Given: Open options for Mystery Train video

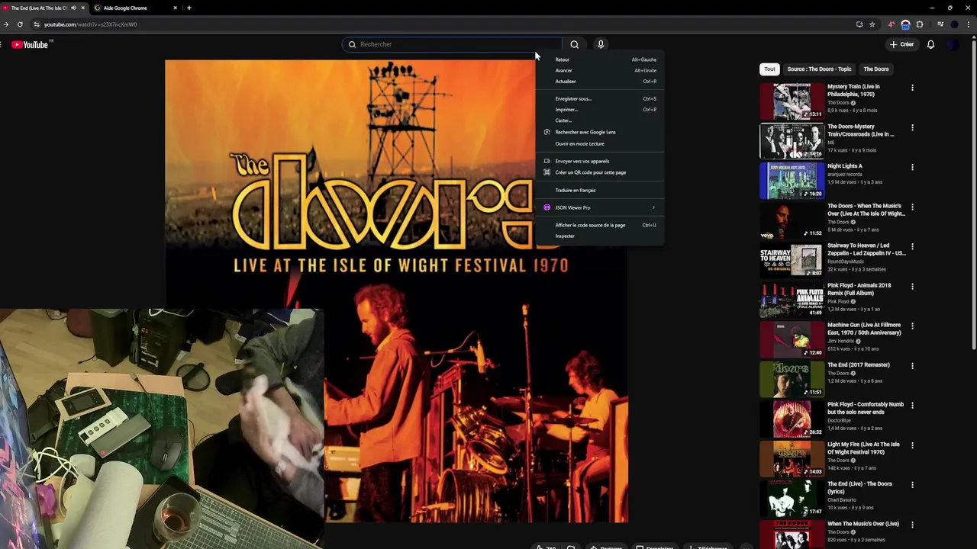Looking at the screenshot, I should click(x=912, y=88).
